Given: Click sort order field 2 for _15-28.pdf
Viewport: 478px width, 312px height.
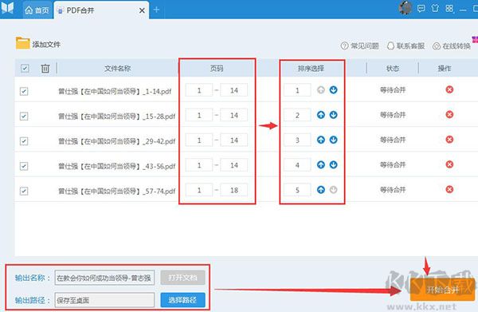Looking at the screenshot, I should [297, 116].
